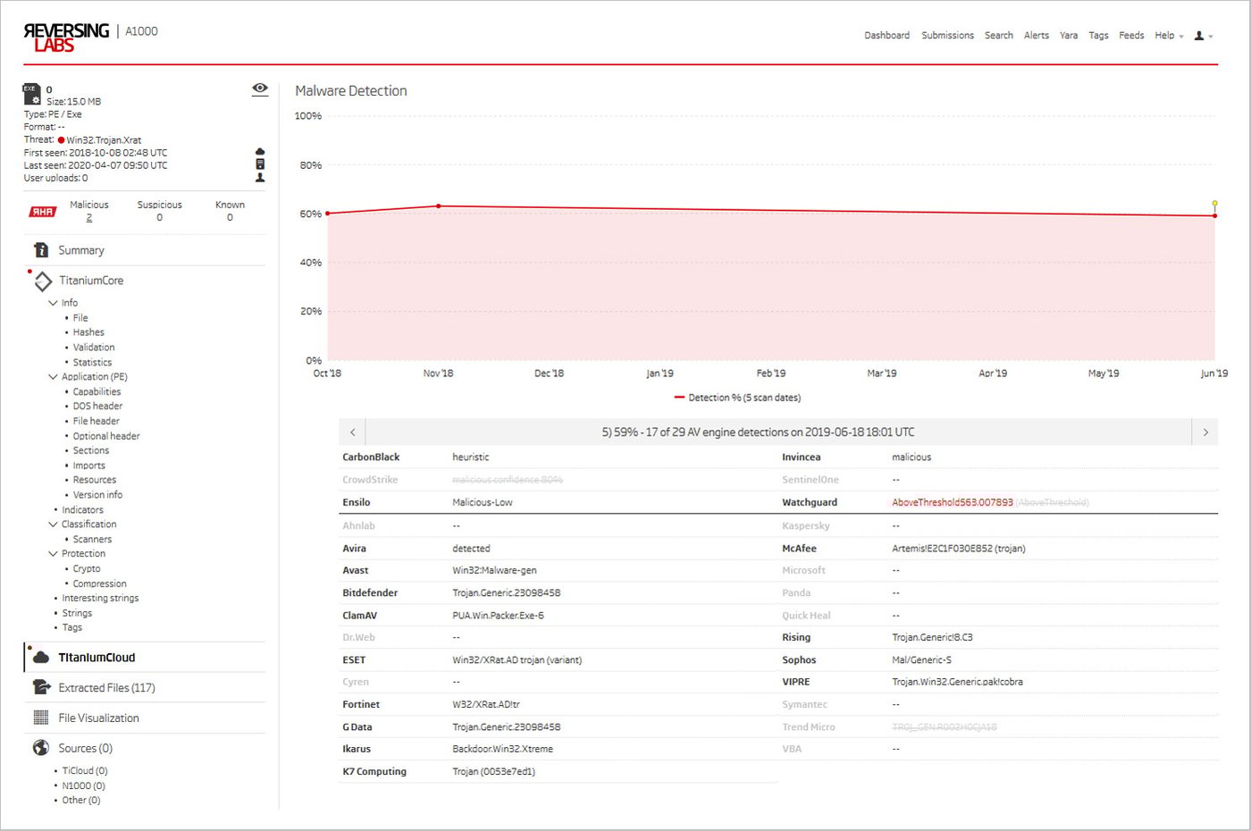Open the Tags page in top navigation

(x=1098, y=36)
